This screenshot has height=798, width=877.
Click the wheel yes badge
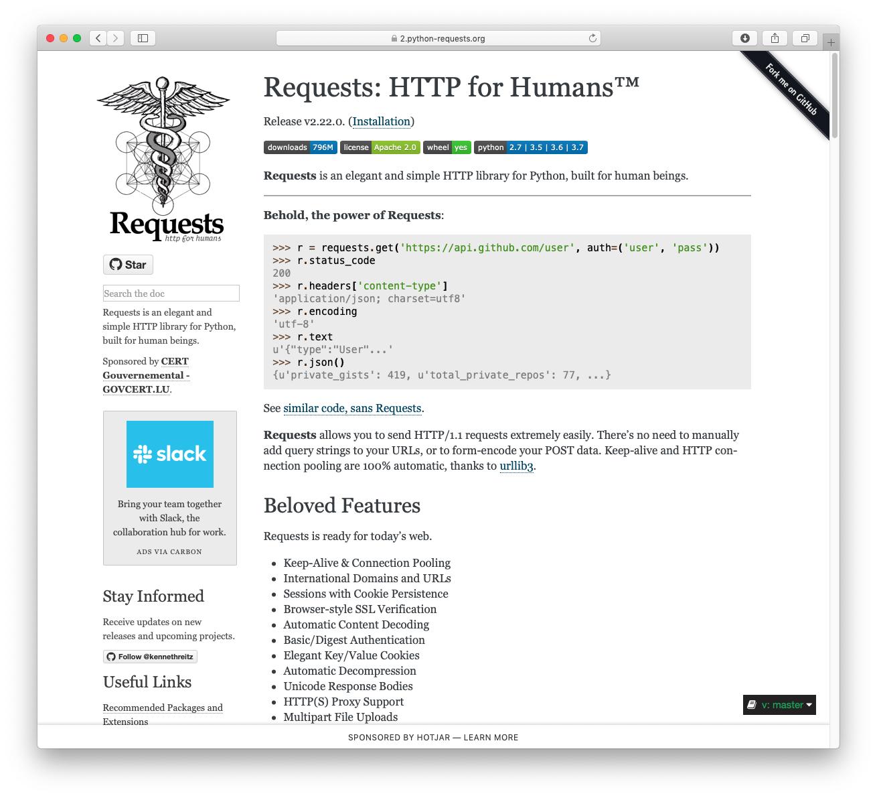tap(447, 147)
